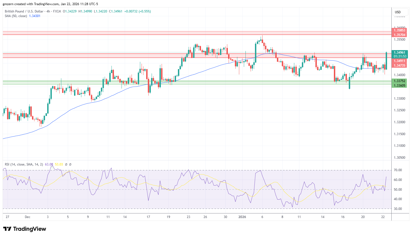The width and height of the screenshot is (412, 237).
Task: Click the 30 date on time axis
Action: point(225,217)
